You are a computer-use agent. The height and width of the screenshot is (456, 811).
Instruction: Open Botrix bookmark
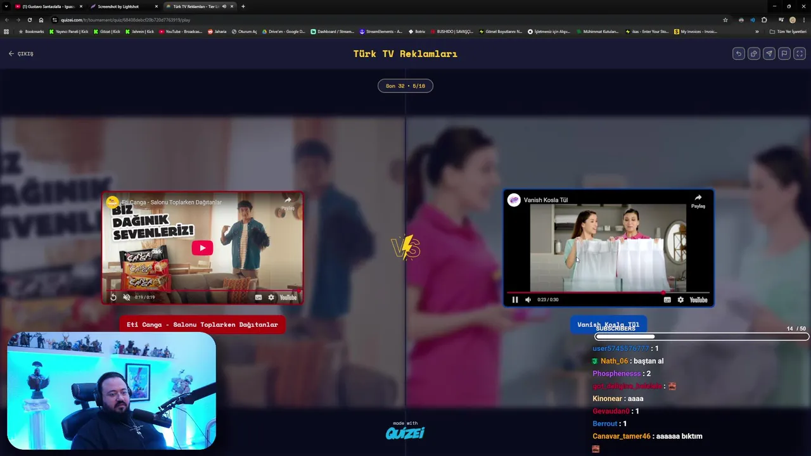pyautogui.click(x=416, y=31)
